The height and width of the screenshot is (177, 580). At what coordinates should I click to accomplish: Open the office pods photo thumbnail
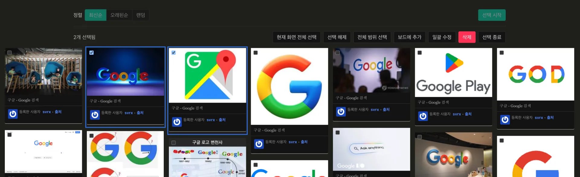point(43,71)
